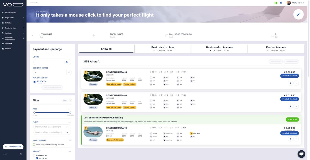Open Maximum fuel stops per flight dropdown
This screenshot has width=310, height=160.
tap(52, 127)
